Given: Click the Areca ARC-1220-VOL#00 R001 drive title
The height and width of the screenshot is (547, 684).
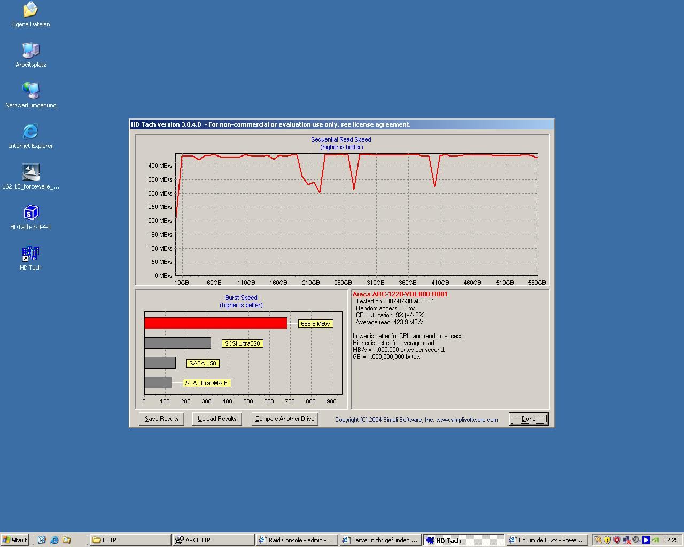Looking at the screenshot, I should (x=400, y=294).
